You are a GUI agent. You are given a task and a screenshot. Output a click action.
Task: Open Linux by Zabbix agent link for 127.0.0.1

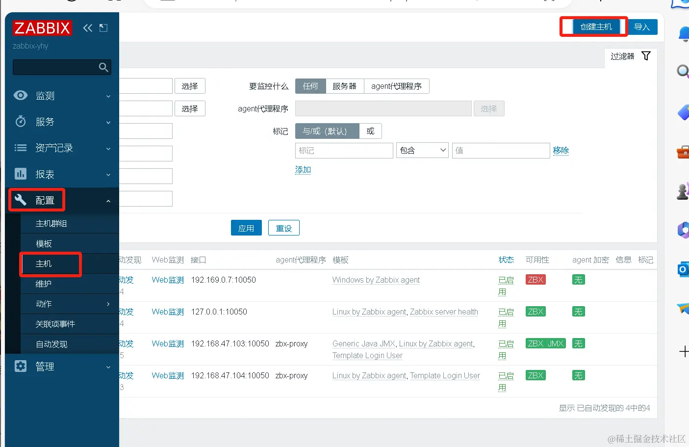369,312
